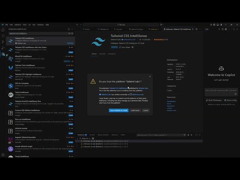Maximize the bottom panel
The width and height of the screenshot is (240, 180).
pyautogui.click(x=196, y=135)
